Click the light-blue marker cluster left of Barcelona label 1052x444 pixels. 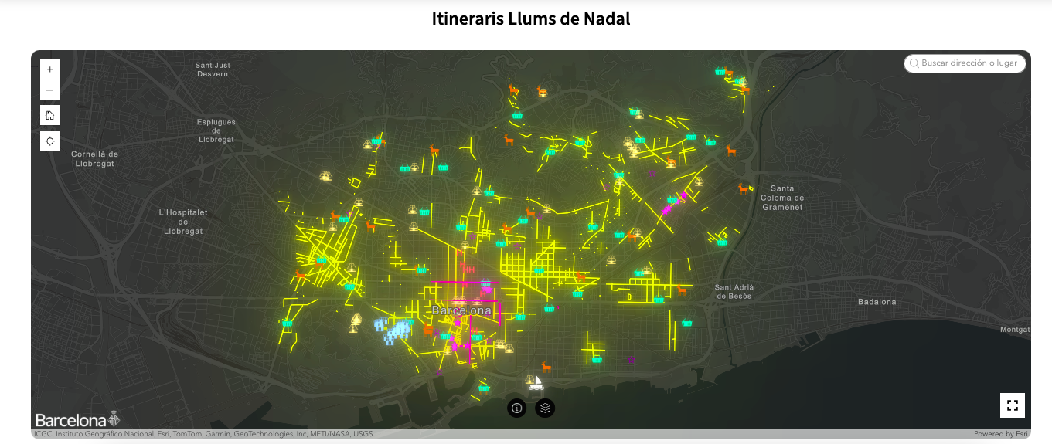pyautogui.click(x=393, y=330)
